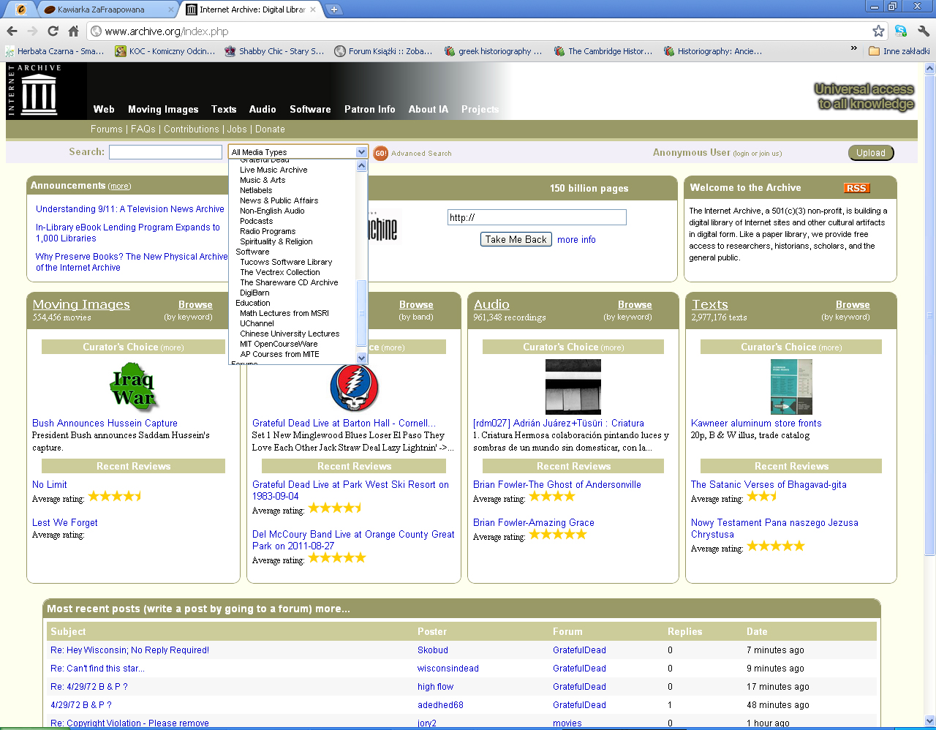Close the Internet Archive tab
This screenshot has height=730, width=936.
point(314,10)
